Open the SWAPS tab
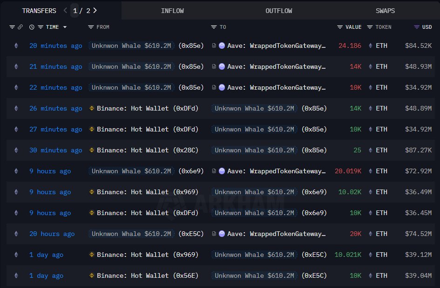The height and width of the screenshot is (288, 440). coord(385,11)
